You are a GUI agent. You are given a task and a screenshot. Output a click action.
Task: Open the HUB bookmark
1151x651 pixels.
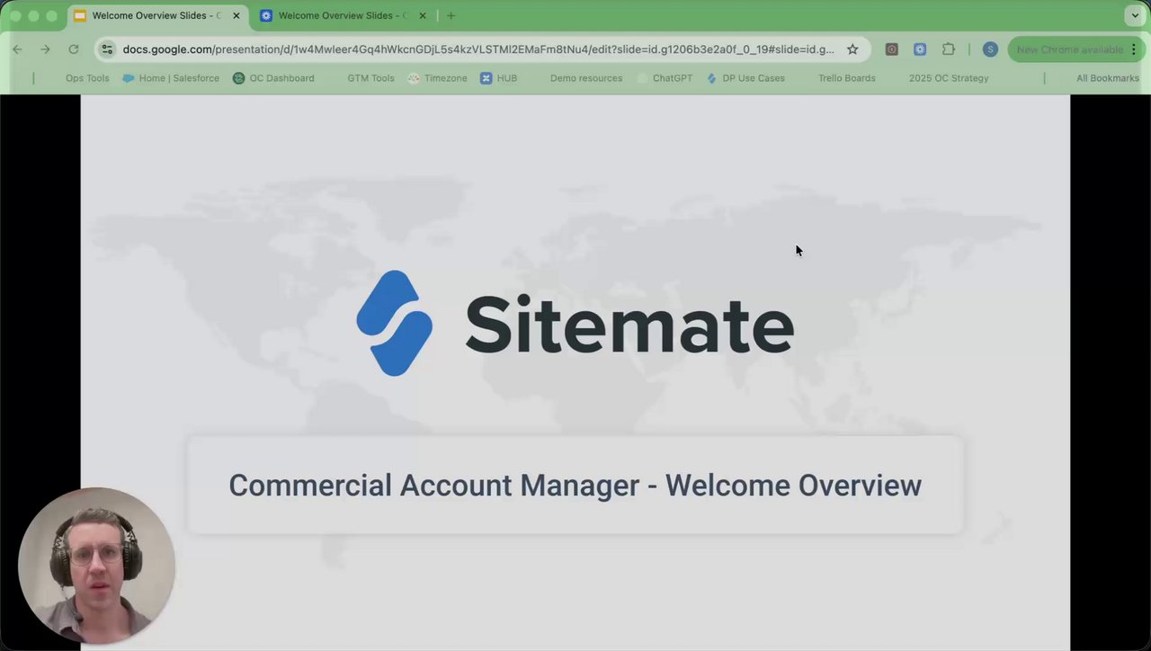pos(499,78)
